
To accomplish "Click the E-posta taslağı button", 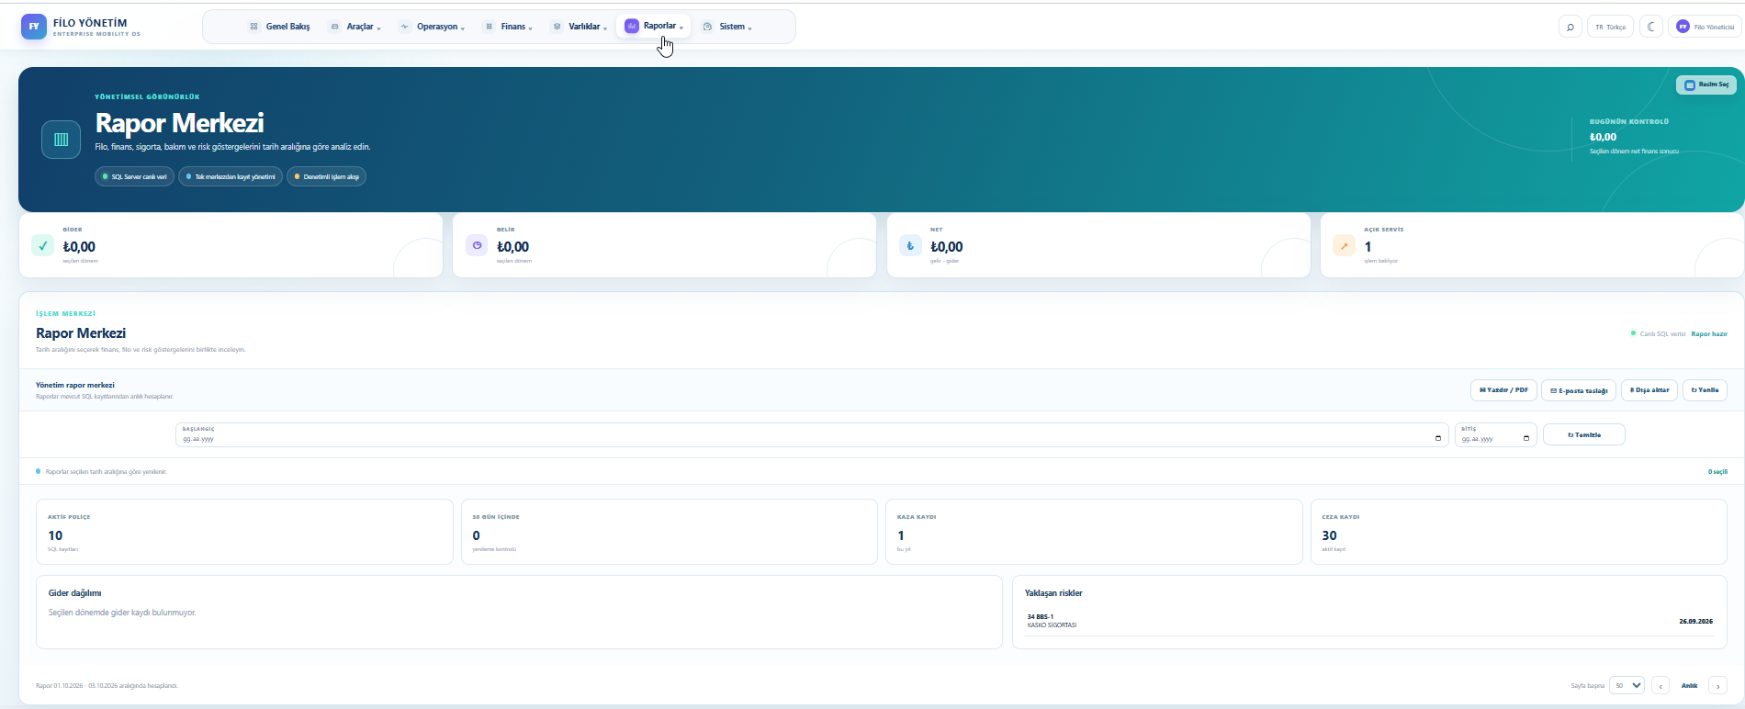I will (1579, 390).
